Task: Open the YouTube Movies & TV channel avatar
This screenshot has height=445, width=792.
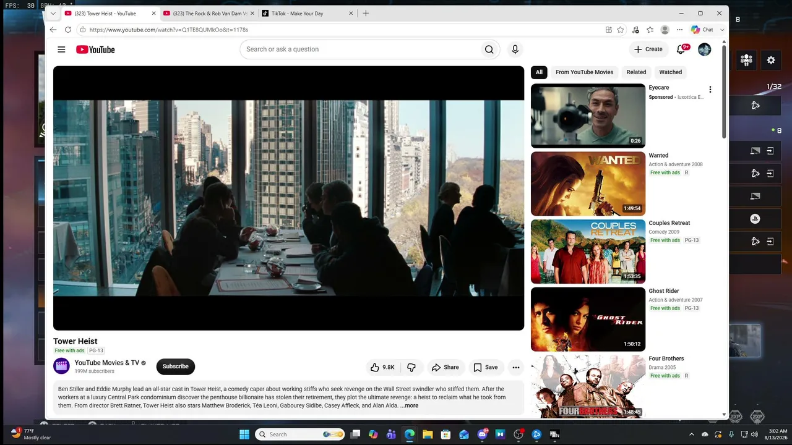Action: [x=62, y=367]
